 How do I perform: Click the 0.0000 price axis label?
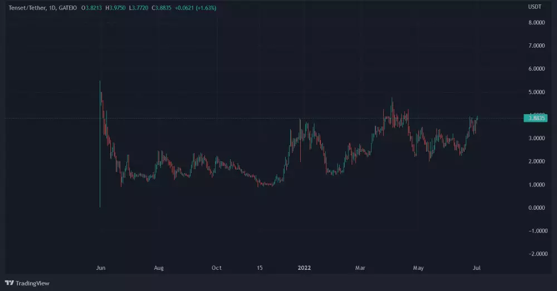(x=536, y=208)
